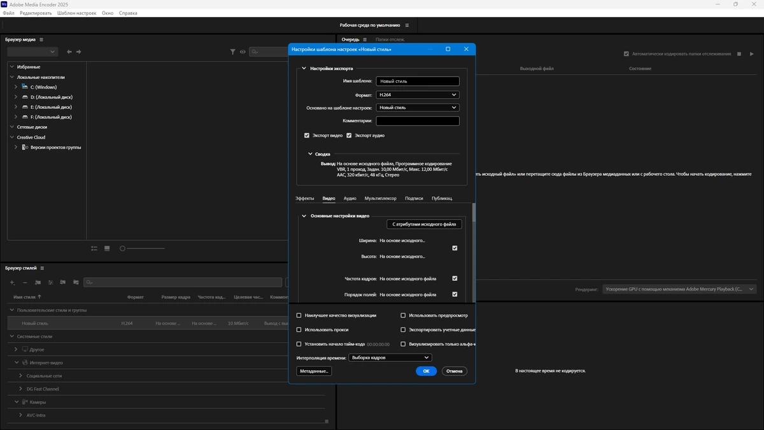The width and height of the screenshot is (764, 430).
Task: Delete preset using the minus icon
Action: click(25, 282)
